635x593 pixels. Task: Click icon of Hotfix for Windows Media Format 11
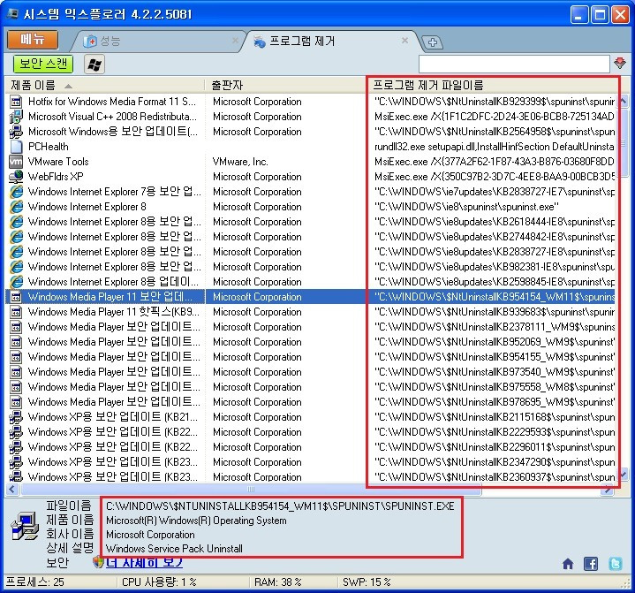[x=16, y=102]
